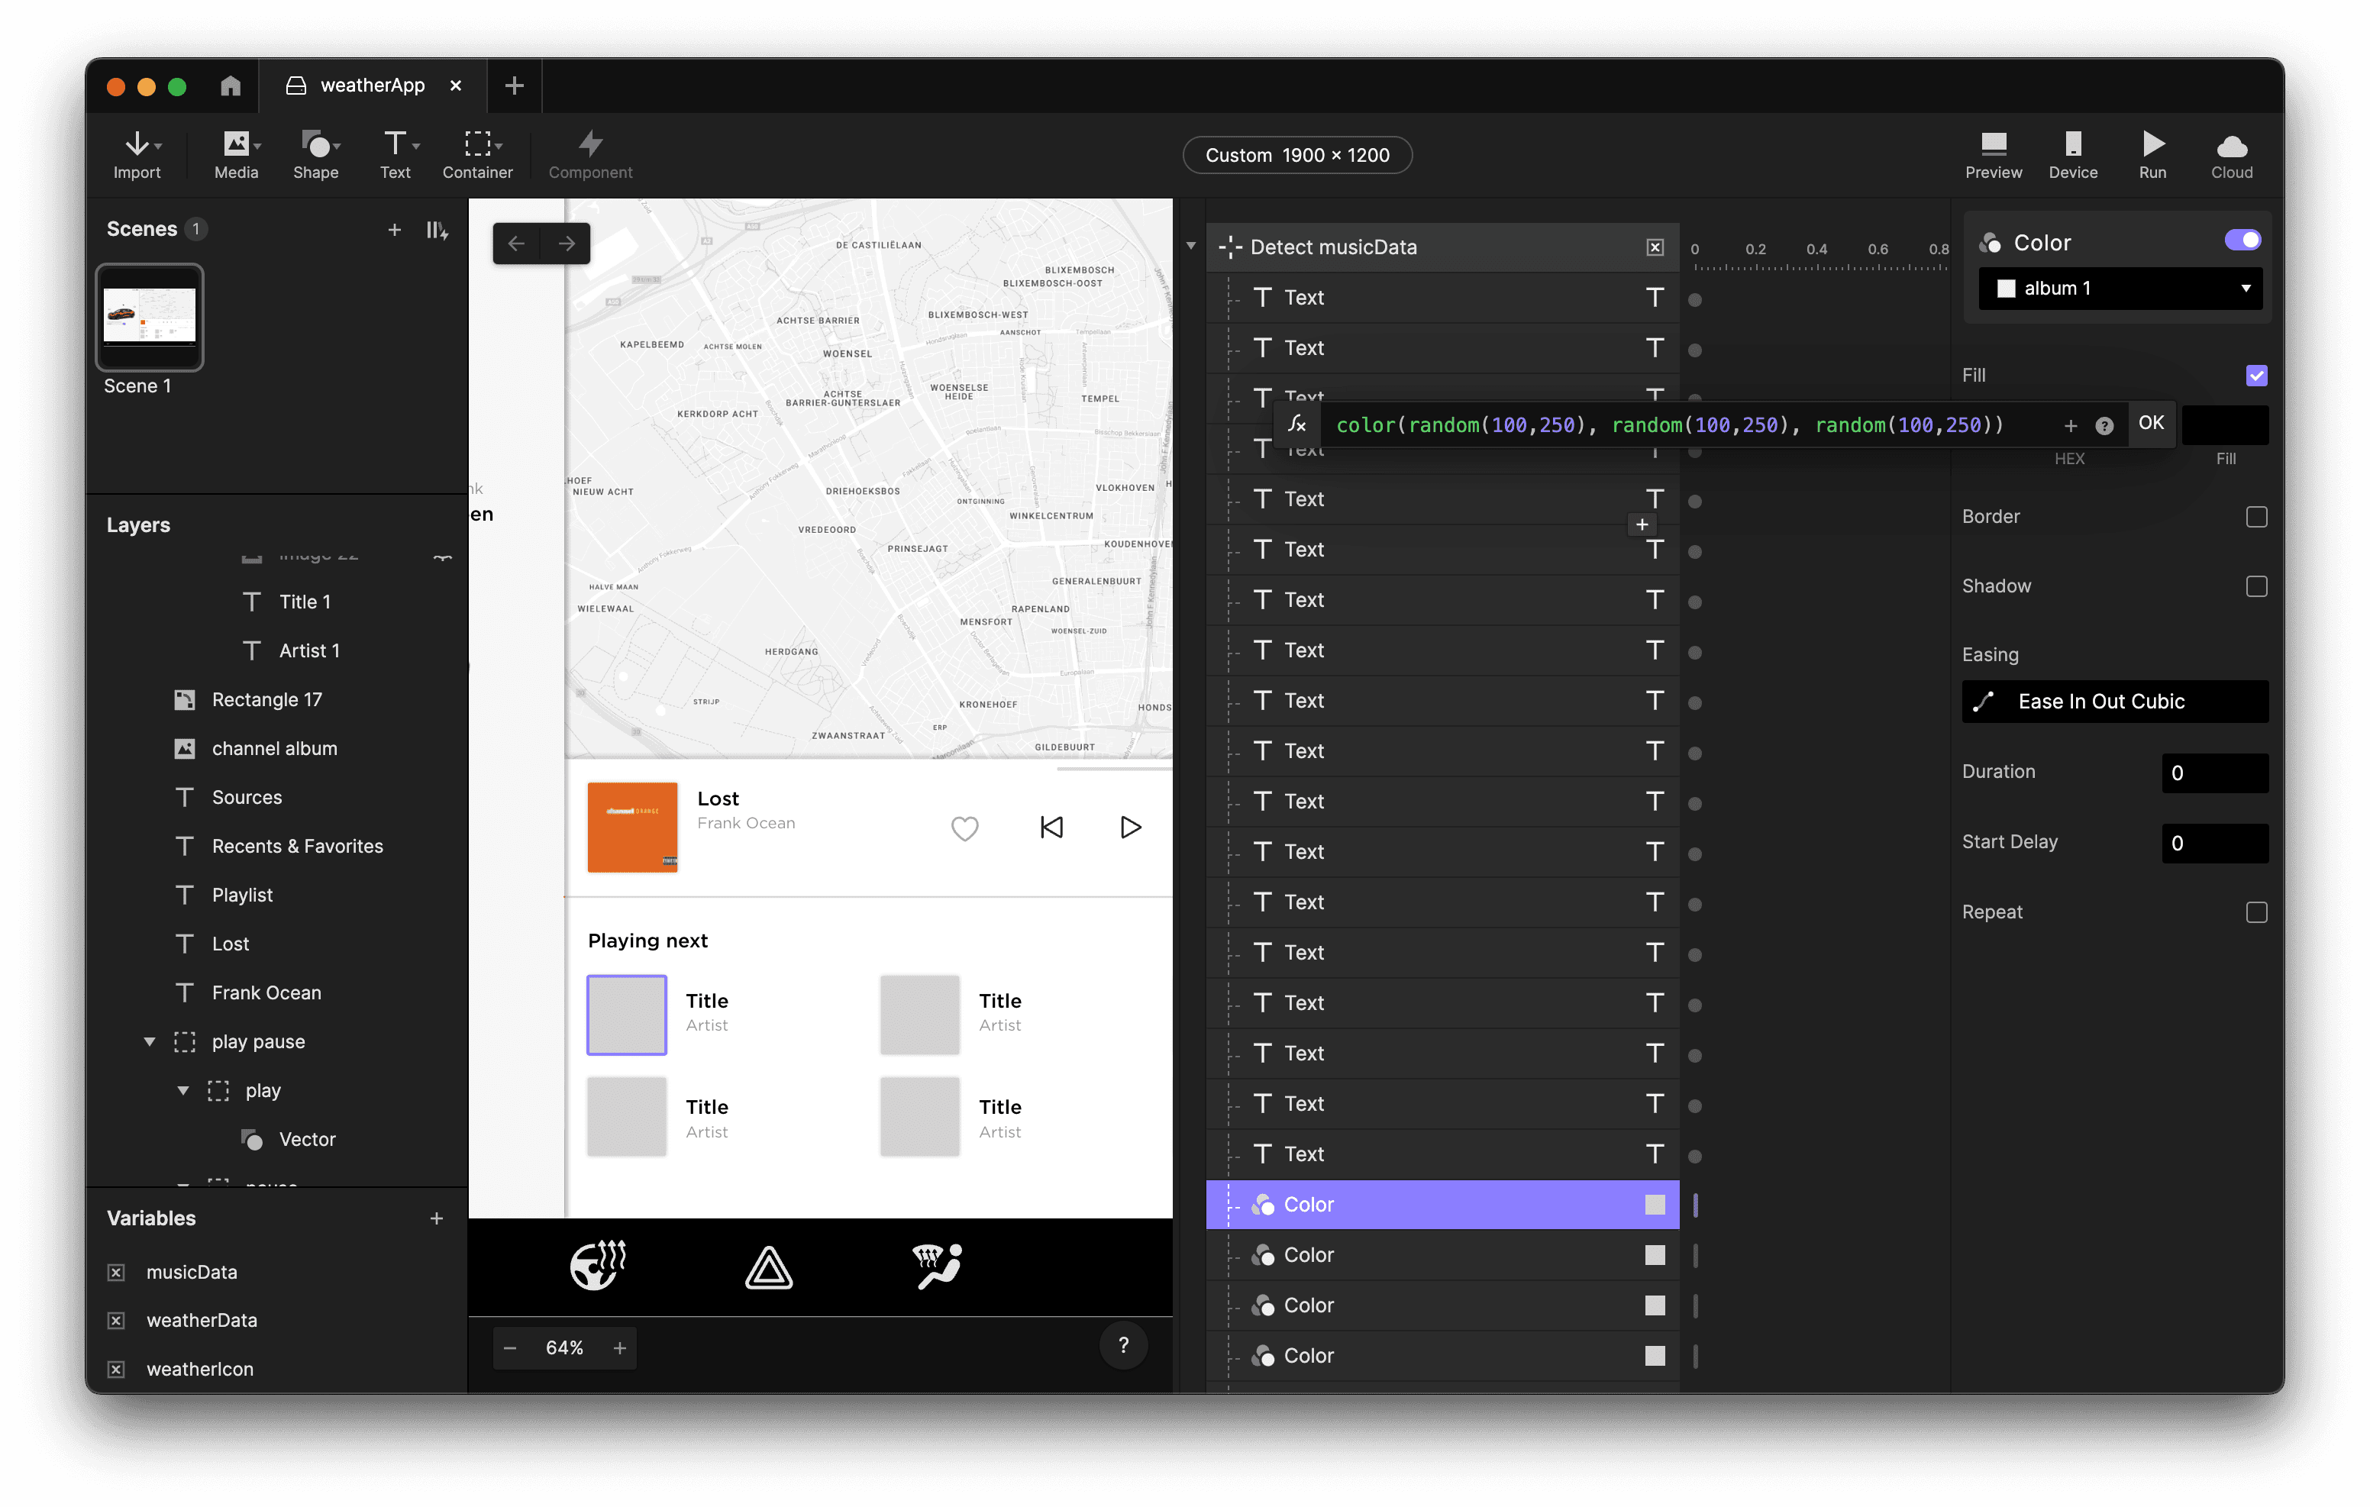Enable the Shadow checkbox
The width and height of the screenshot is (2370, 1507).
tap(2255, 586)
